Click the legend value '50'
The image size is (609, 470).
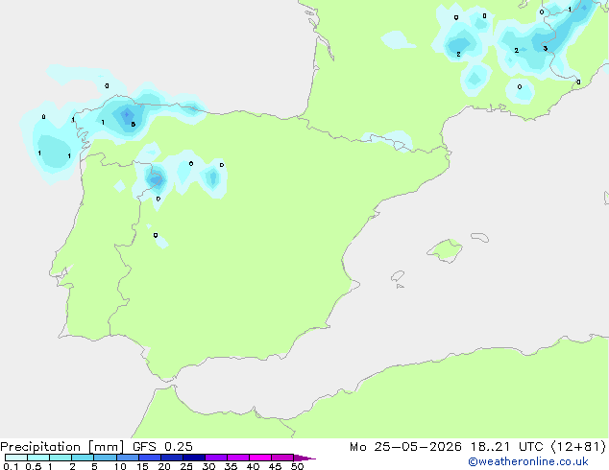click(297, 466)
